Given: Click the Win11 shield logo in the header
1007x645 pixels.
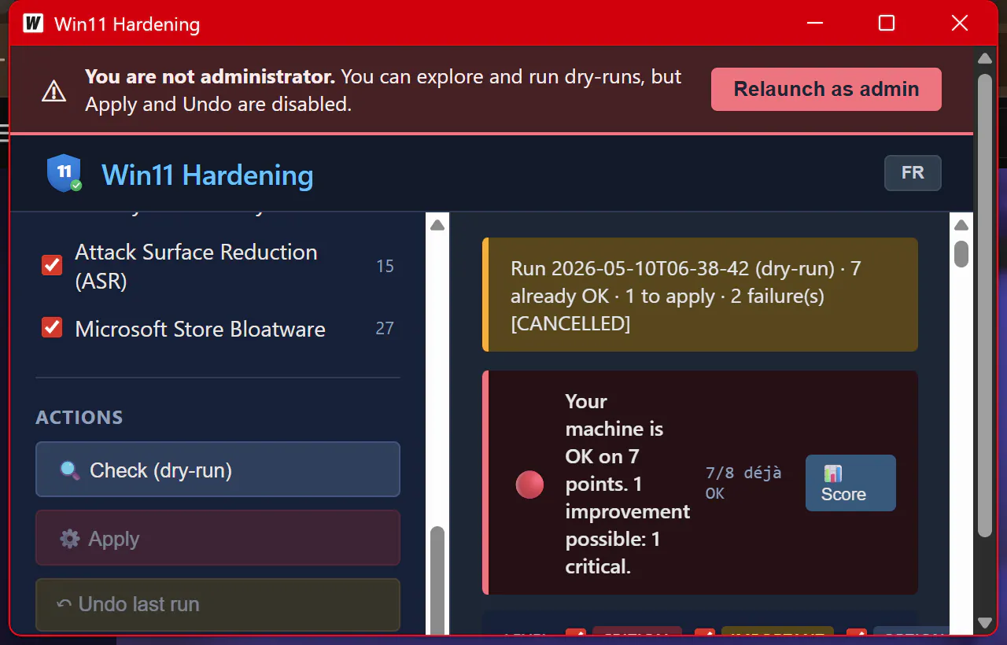Looking at the screenshot, I should click(x=64, y=174).
